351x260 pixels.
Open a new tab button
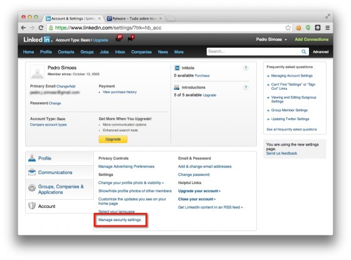tap(171, 18)
